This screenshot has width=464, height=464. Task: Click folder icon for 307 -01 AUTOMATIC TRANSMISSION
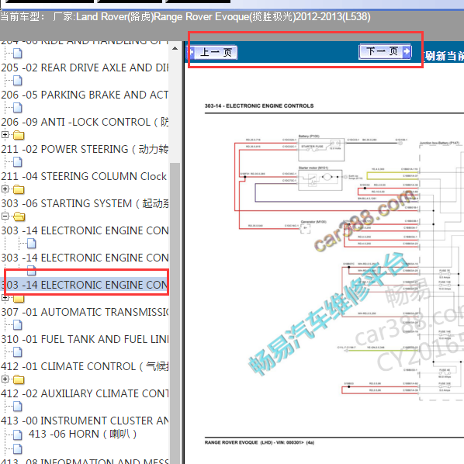click(x=19, y=298)
